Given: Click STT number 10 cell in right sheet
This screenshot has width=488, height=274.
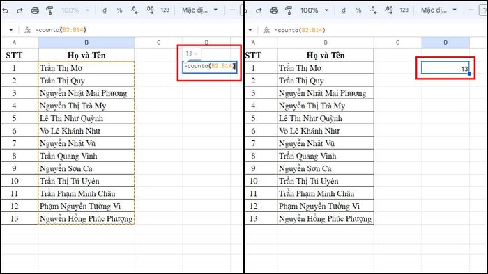Looking at the screenshot, I should tap(261, 181).
